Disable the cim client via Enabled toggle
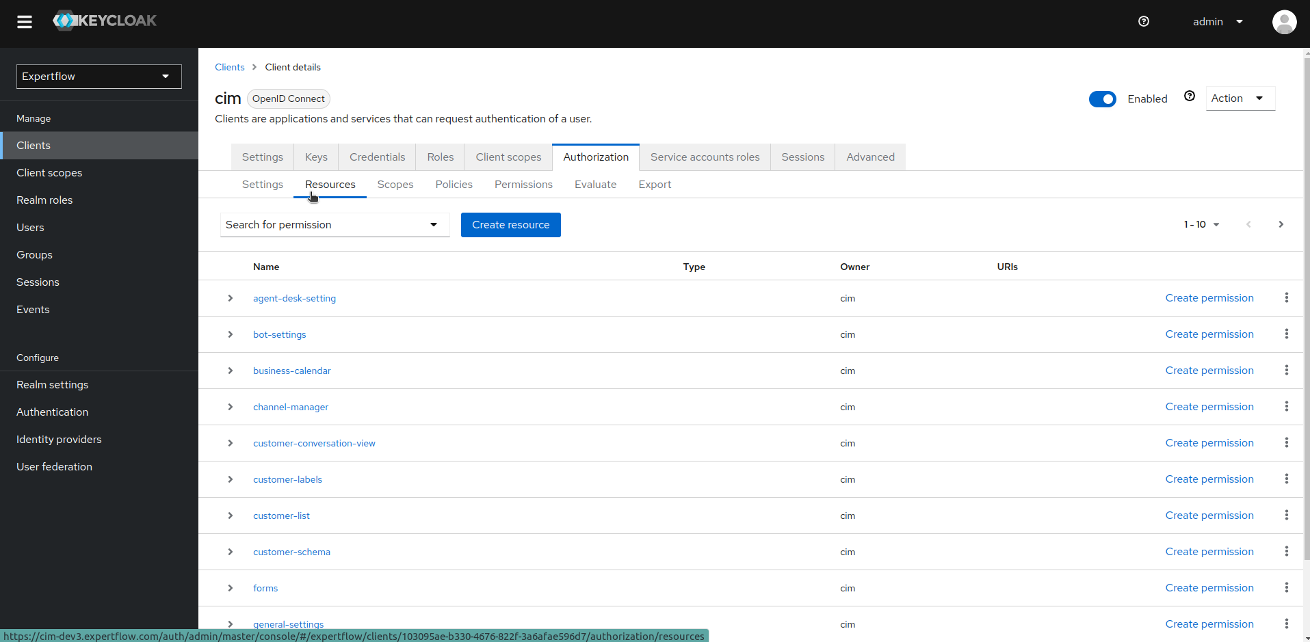Viewport: 1310px width, 642px height. tap(1103, 98)
